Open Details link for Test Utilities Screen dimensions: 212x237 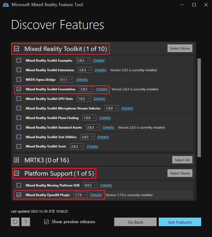click(103, 137)
